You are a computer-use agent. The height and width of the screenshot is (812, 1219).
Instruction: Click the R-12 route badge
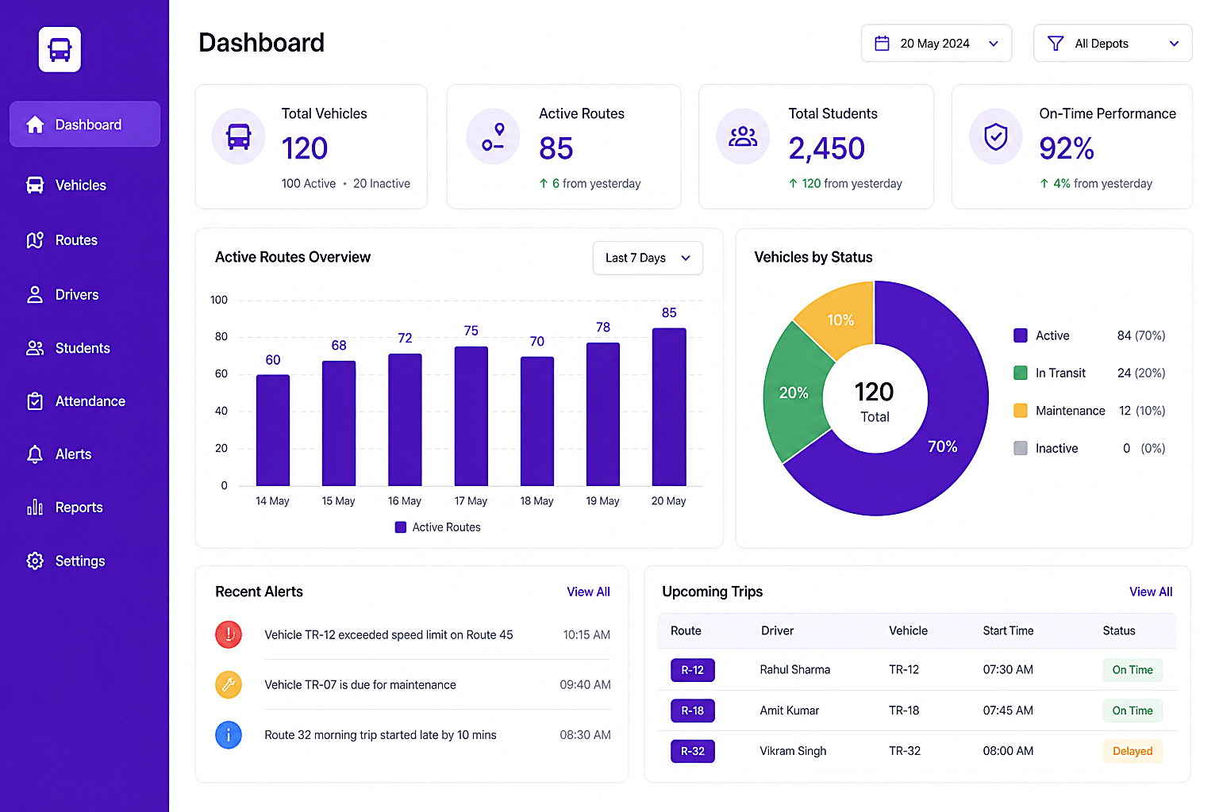click(693, 670)
